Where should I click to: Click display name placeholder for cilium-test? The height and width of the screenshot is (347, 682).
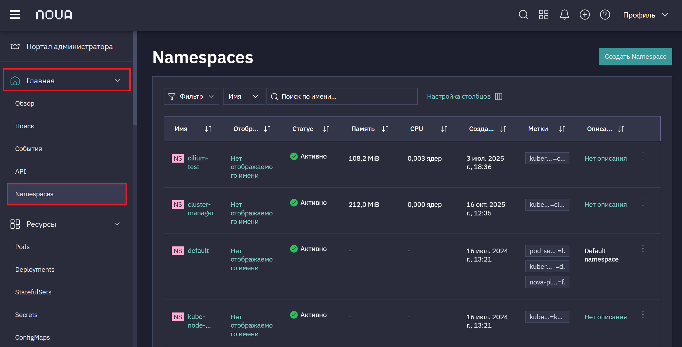(x=252, y=167)
